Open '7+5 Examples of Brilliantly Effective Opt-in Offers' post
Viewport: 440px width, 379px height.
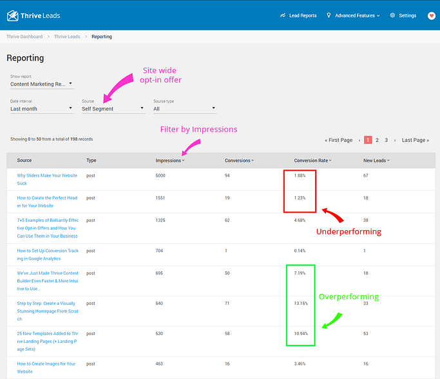[48, 228]
